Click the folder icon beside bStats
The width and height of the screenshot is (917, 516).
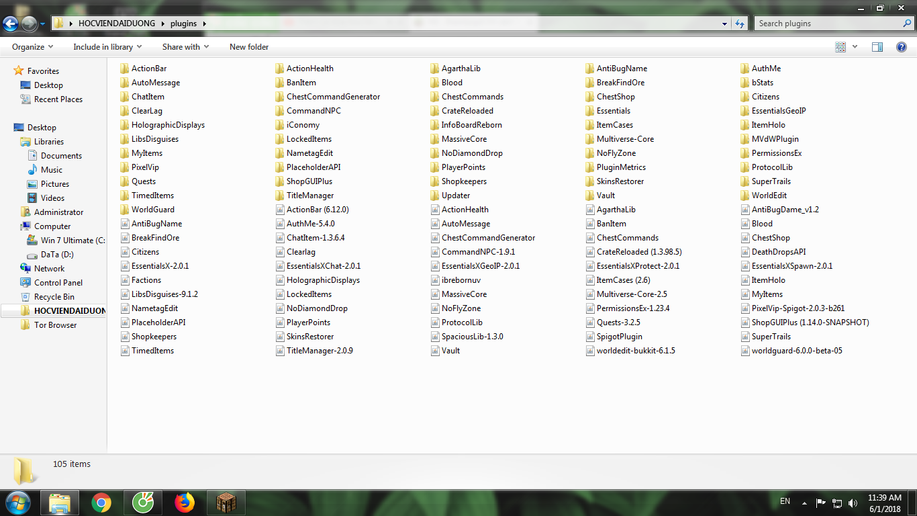(x=745, y=83)
